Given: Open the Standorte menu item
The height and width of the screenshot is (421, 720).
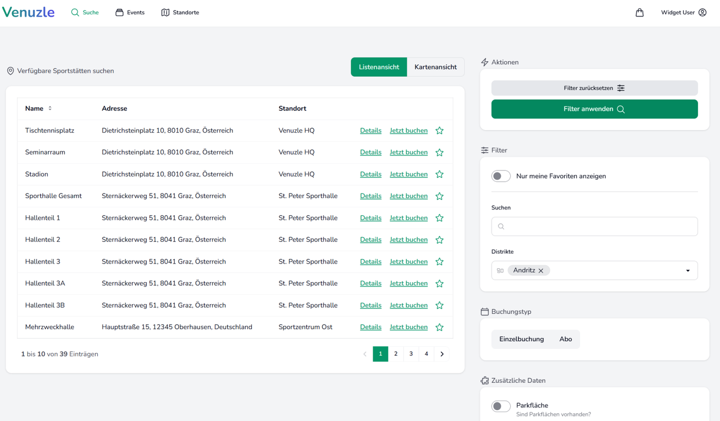Looking at the screenshot, I should 180,12.
